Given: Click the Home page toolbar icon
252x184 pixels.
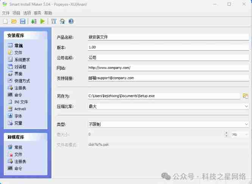Looking at the screenshot, I should [x=63, y=21].
